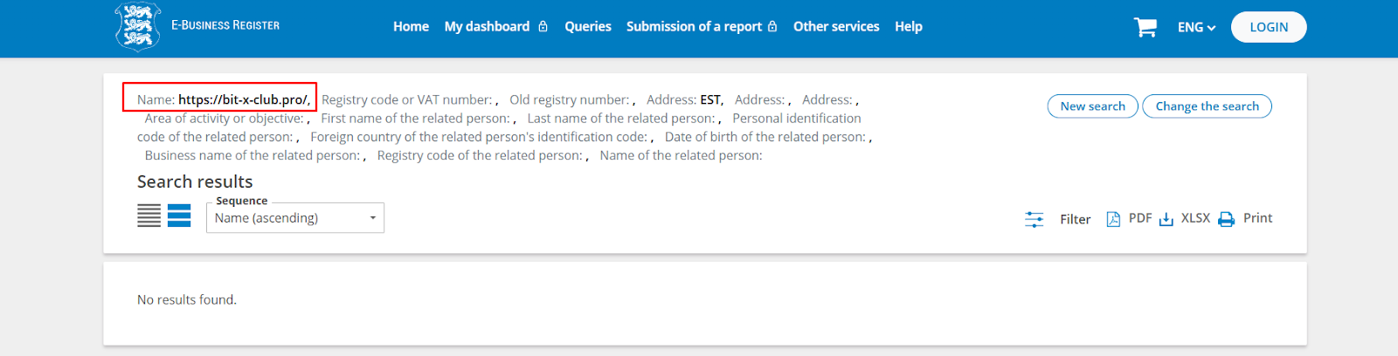1398x356 pixels.
Task: Go to the Home page
Action: (411, 27)
